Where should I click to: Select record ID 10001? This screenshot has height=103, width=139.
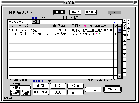pyautogui.click(x=13, y=30)
